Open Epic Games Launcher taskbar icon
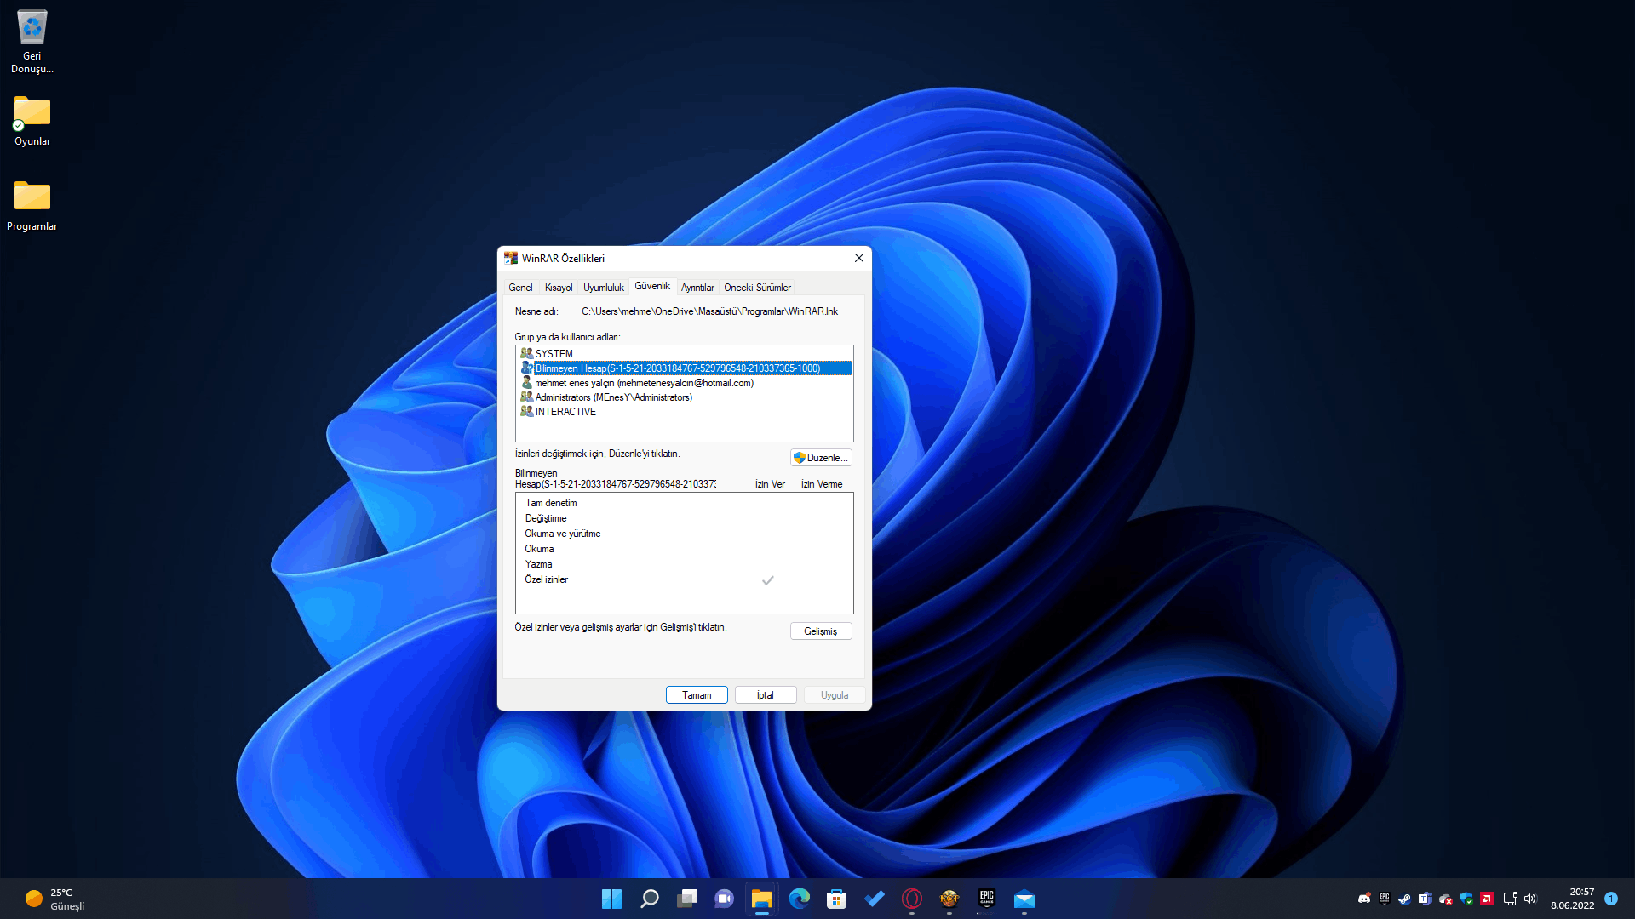 tap(986, 899)
